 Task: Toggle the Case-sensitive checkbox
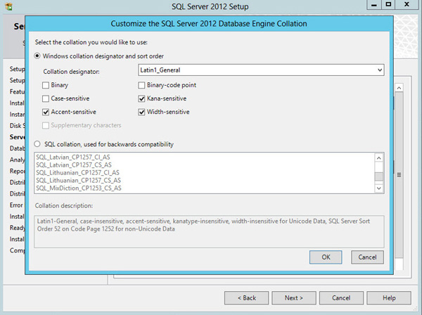[46, 98]
